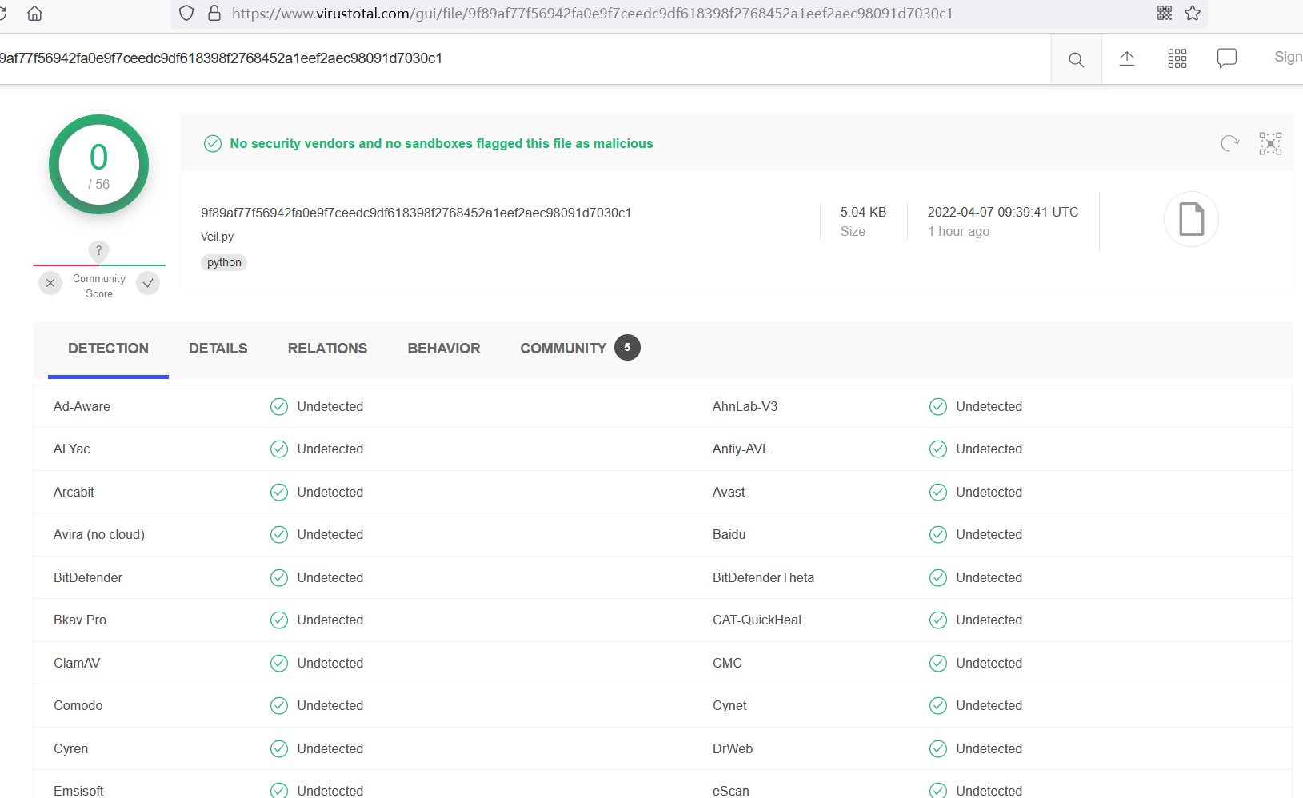
Task: Click the '1 hour ago' analysis time
Action: tap(958, 231)
